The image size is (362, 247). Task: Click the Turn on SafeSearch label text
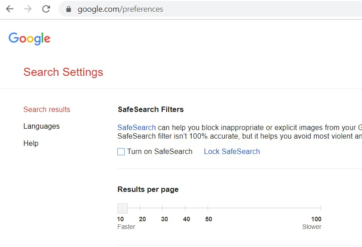click(x=159, y=152)
